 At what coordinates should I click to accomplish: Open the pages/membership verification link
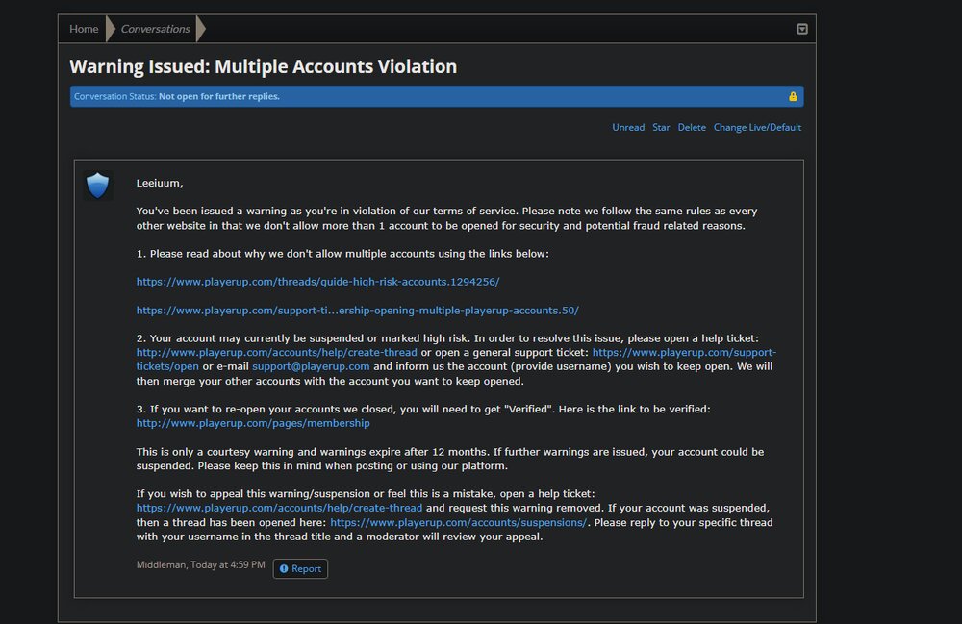[x=253, y=424]
